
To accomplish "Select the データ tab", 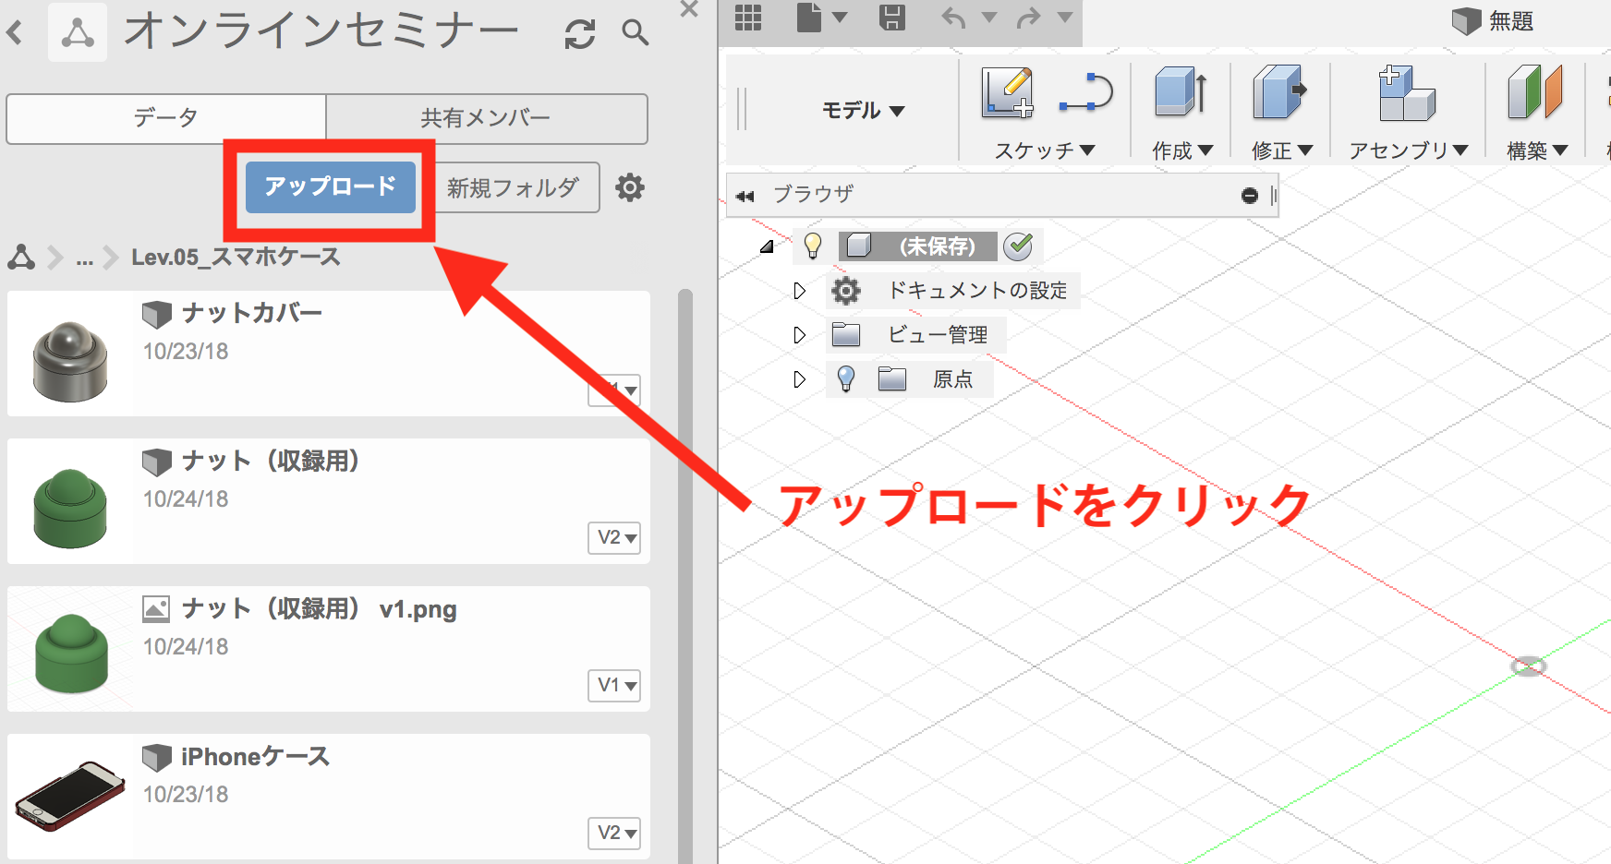I will click(166, 118).
